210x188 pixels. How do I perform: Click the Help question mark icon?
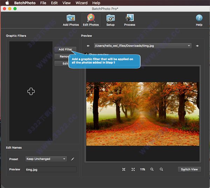pos(199,18)
